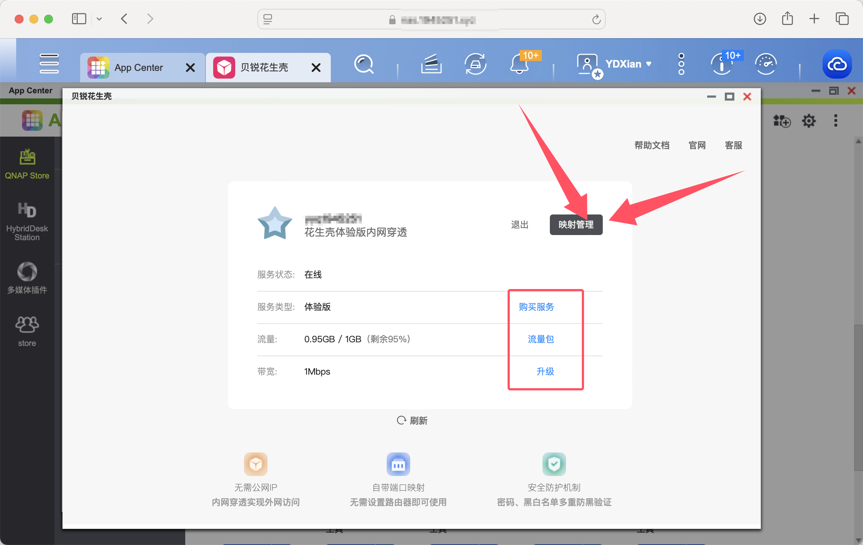Image resolution: width=863 pixels, height=545 pixels.
Task: Close the 贝锐花生壳 tab
Action: 316,68
